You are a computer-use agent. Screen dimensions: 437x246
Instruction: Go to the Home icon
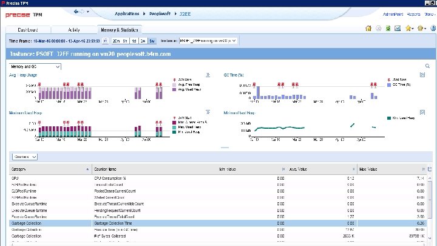tap(368, 28)
